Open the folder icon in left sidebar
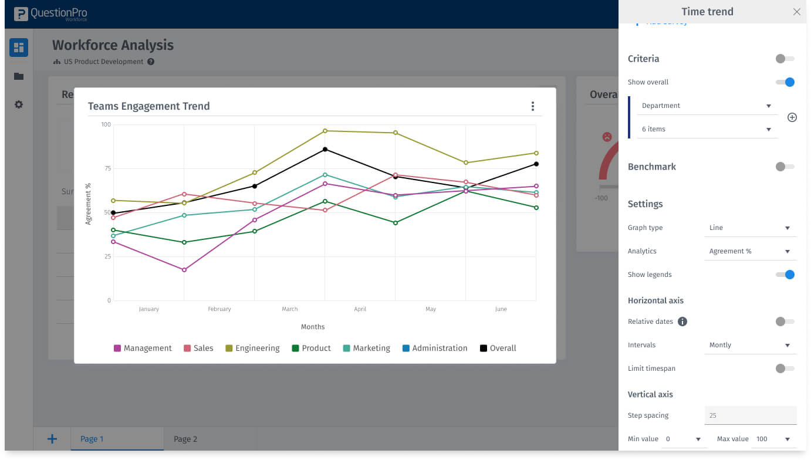The height and width of the screenshot is (460, 811). point(19,76)
